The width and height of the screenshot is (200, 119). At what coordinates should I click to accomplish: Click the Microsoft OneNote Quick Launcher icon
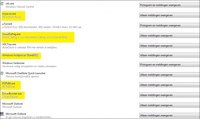pyautogui.click(x=2, y=73)
